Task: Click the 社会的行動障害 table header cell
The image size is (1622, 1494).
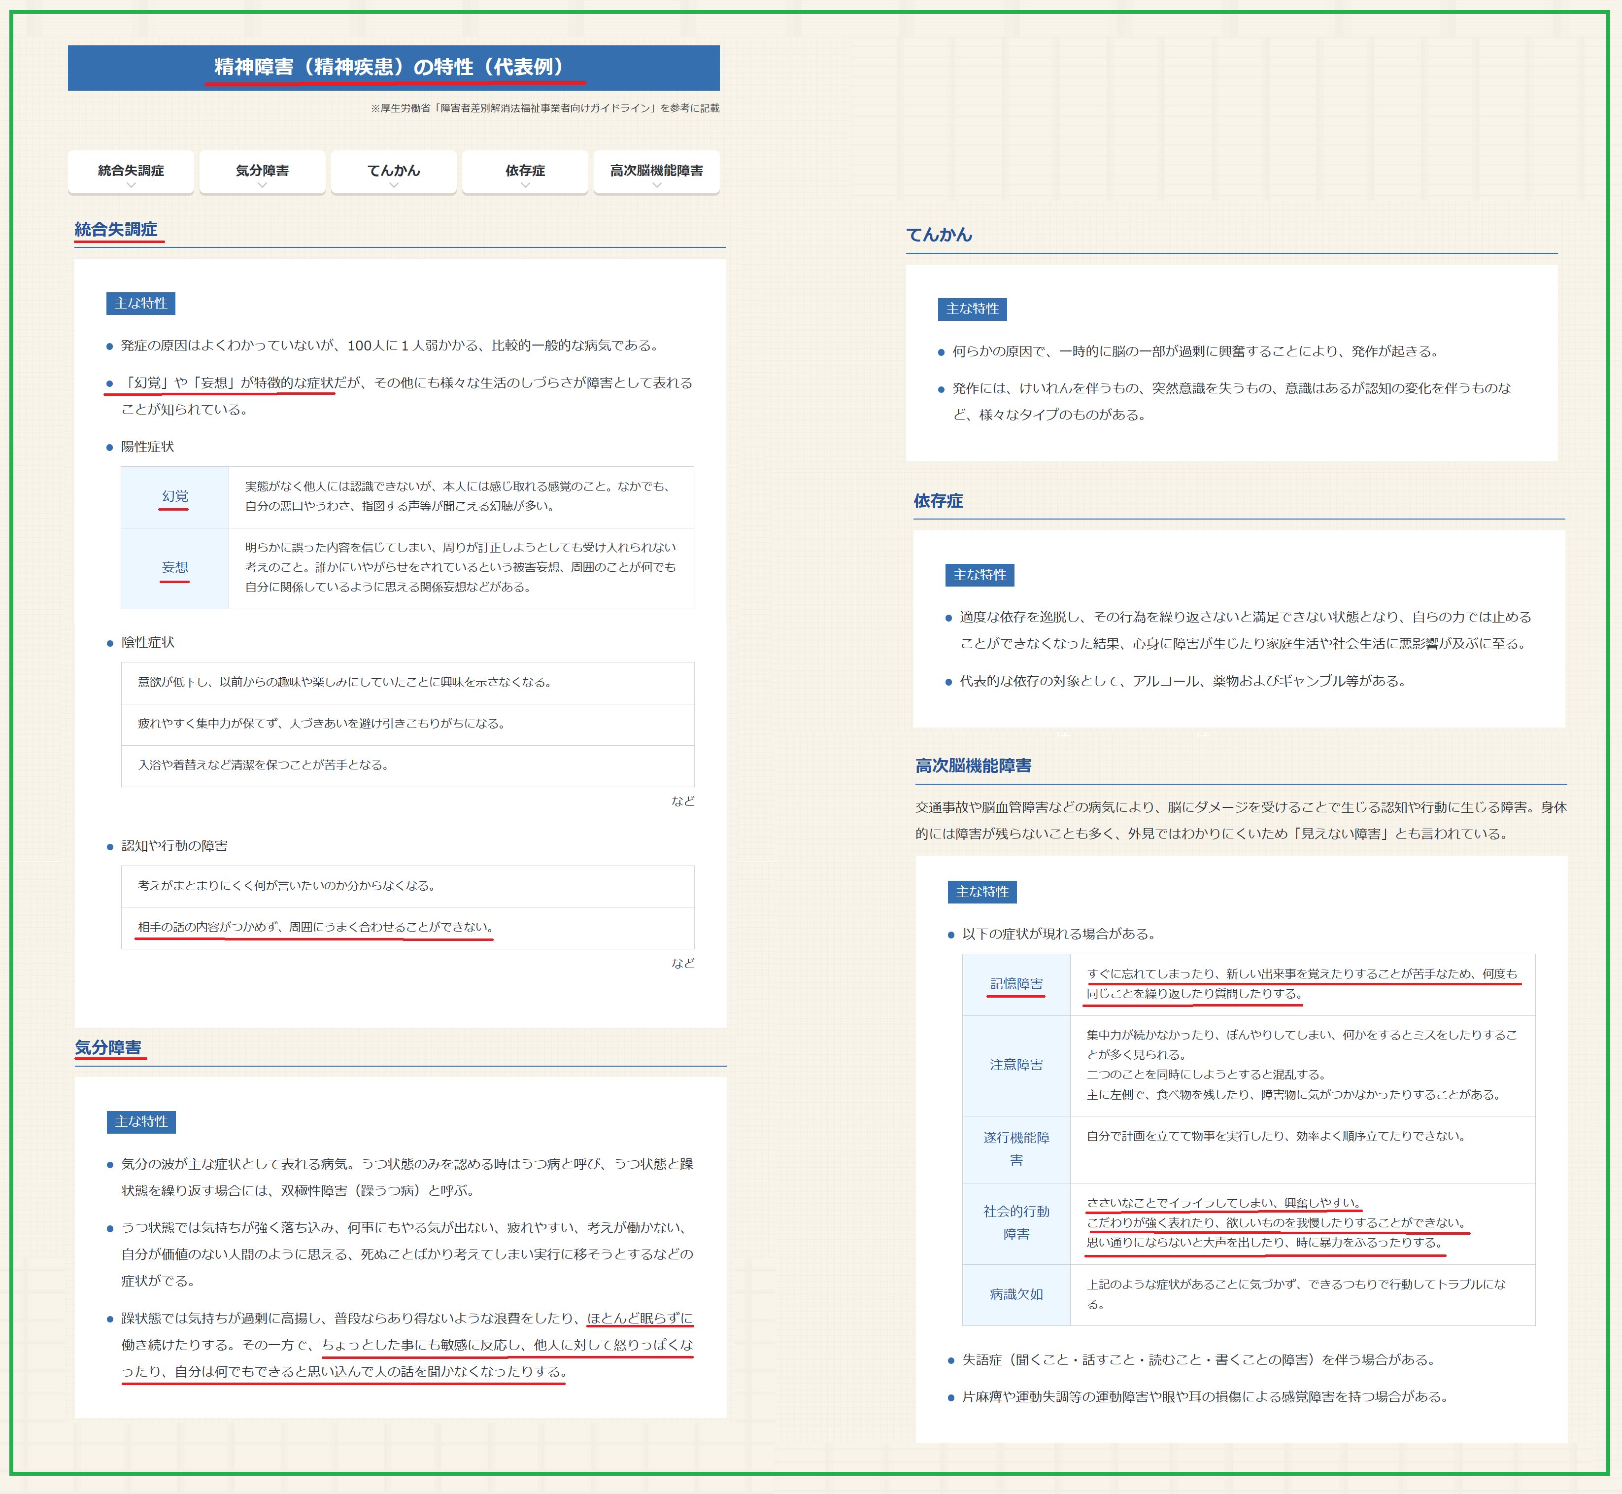Action: click(1016, 1222)
